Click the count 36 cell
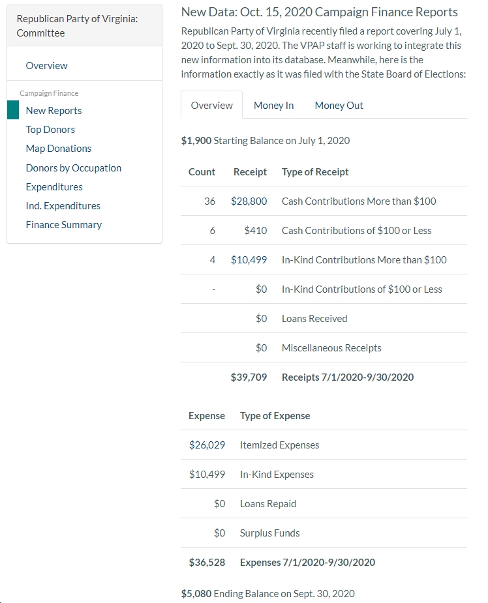 (x=209, y=201)
